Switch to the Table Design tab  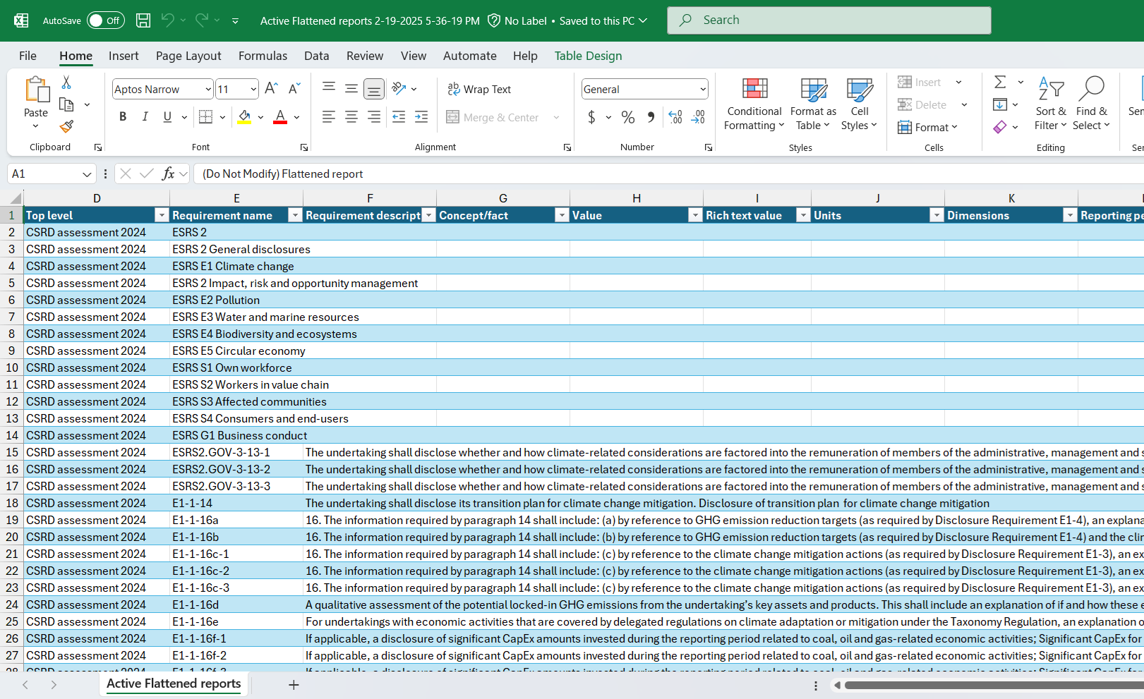(x=588, y=56)
